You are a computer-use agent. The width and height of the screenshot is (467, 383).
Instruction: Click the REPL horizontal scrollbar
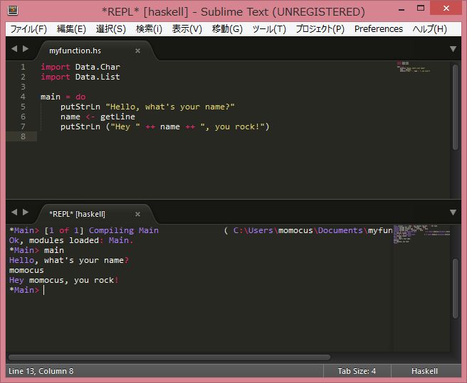coord(169,357)
